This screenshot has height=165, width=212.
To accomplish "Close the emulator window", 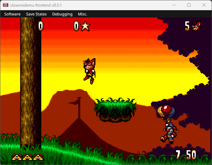I will click(x=204, y=5).
